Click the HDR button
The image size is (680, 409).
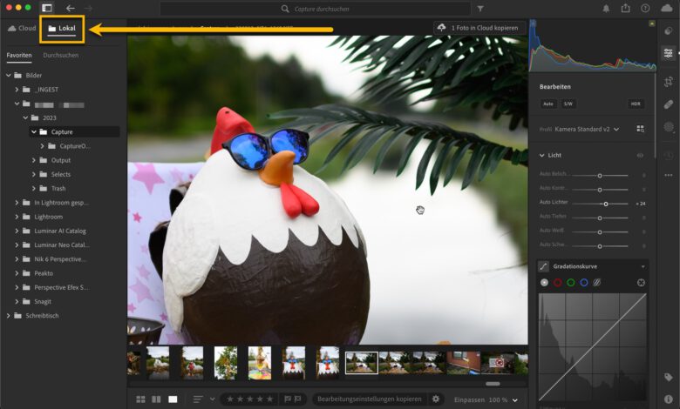tap(636, 104)
